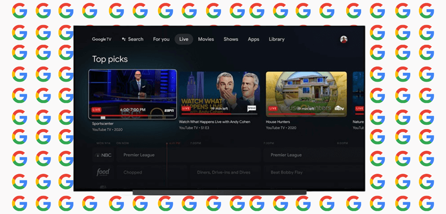Open the Shows tab
446x214 pixels.
pos(230,39)
